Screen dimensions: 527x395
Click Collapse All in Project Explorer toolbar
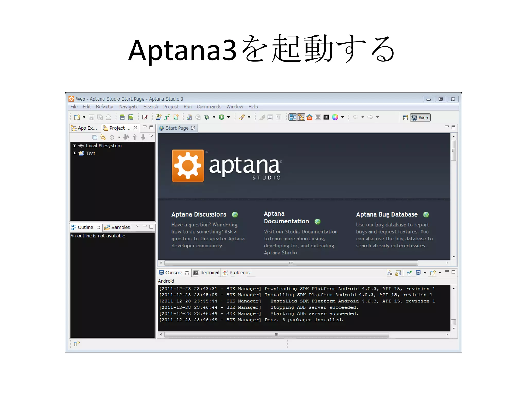95,138
